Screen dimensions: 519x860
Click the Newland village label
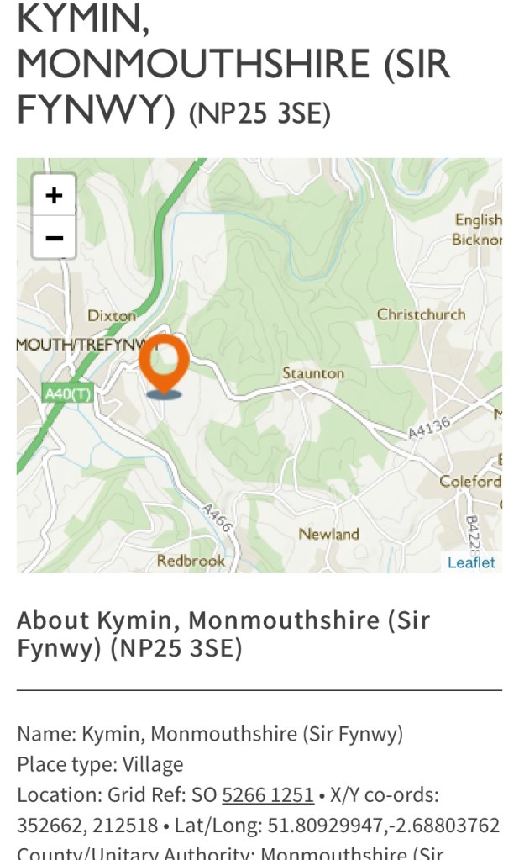(328, 534)
